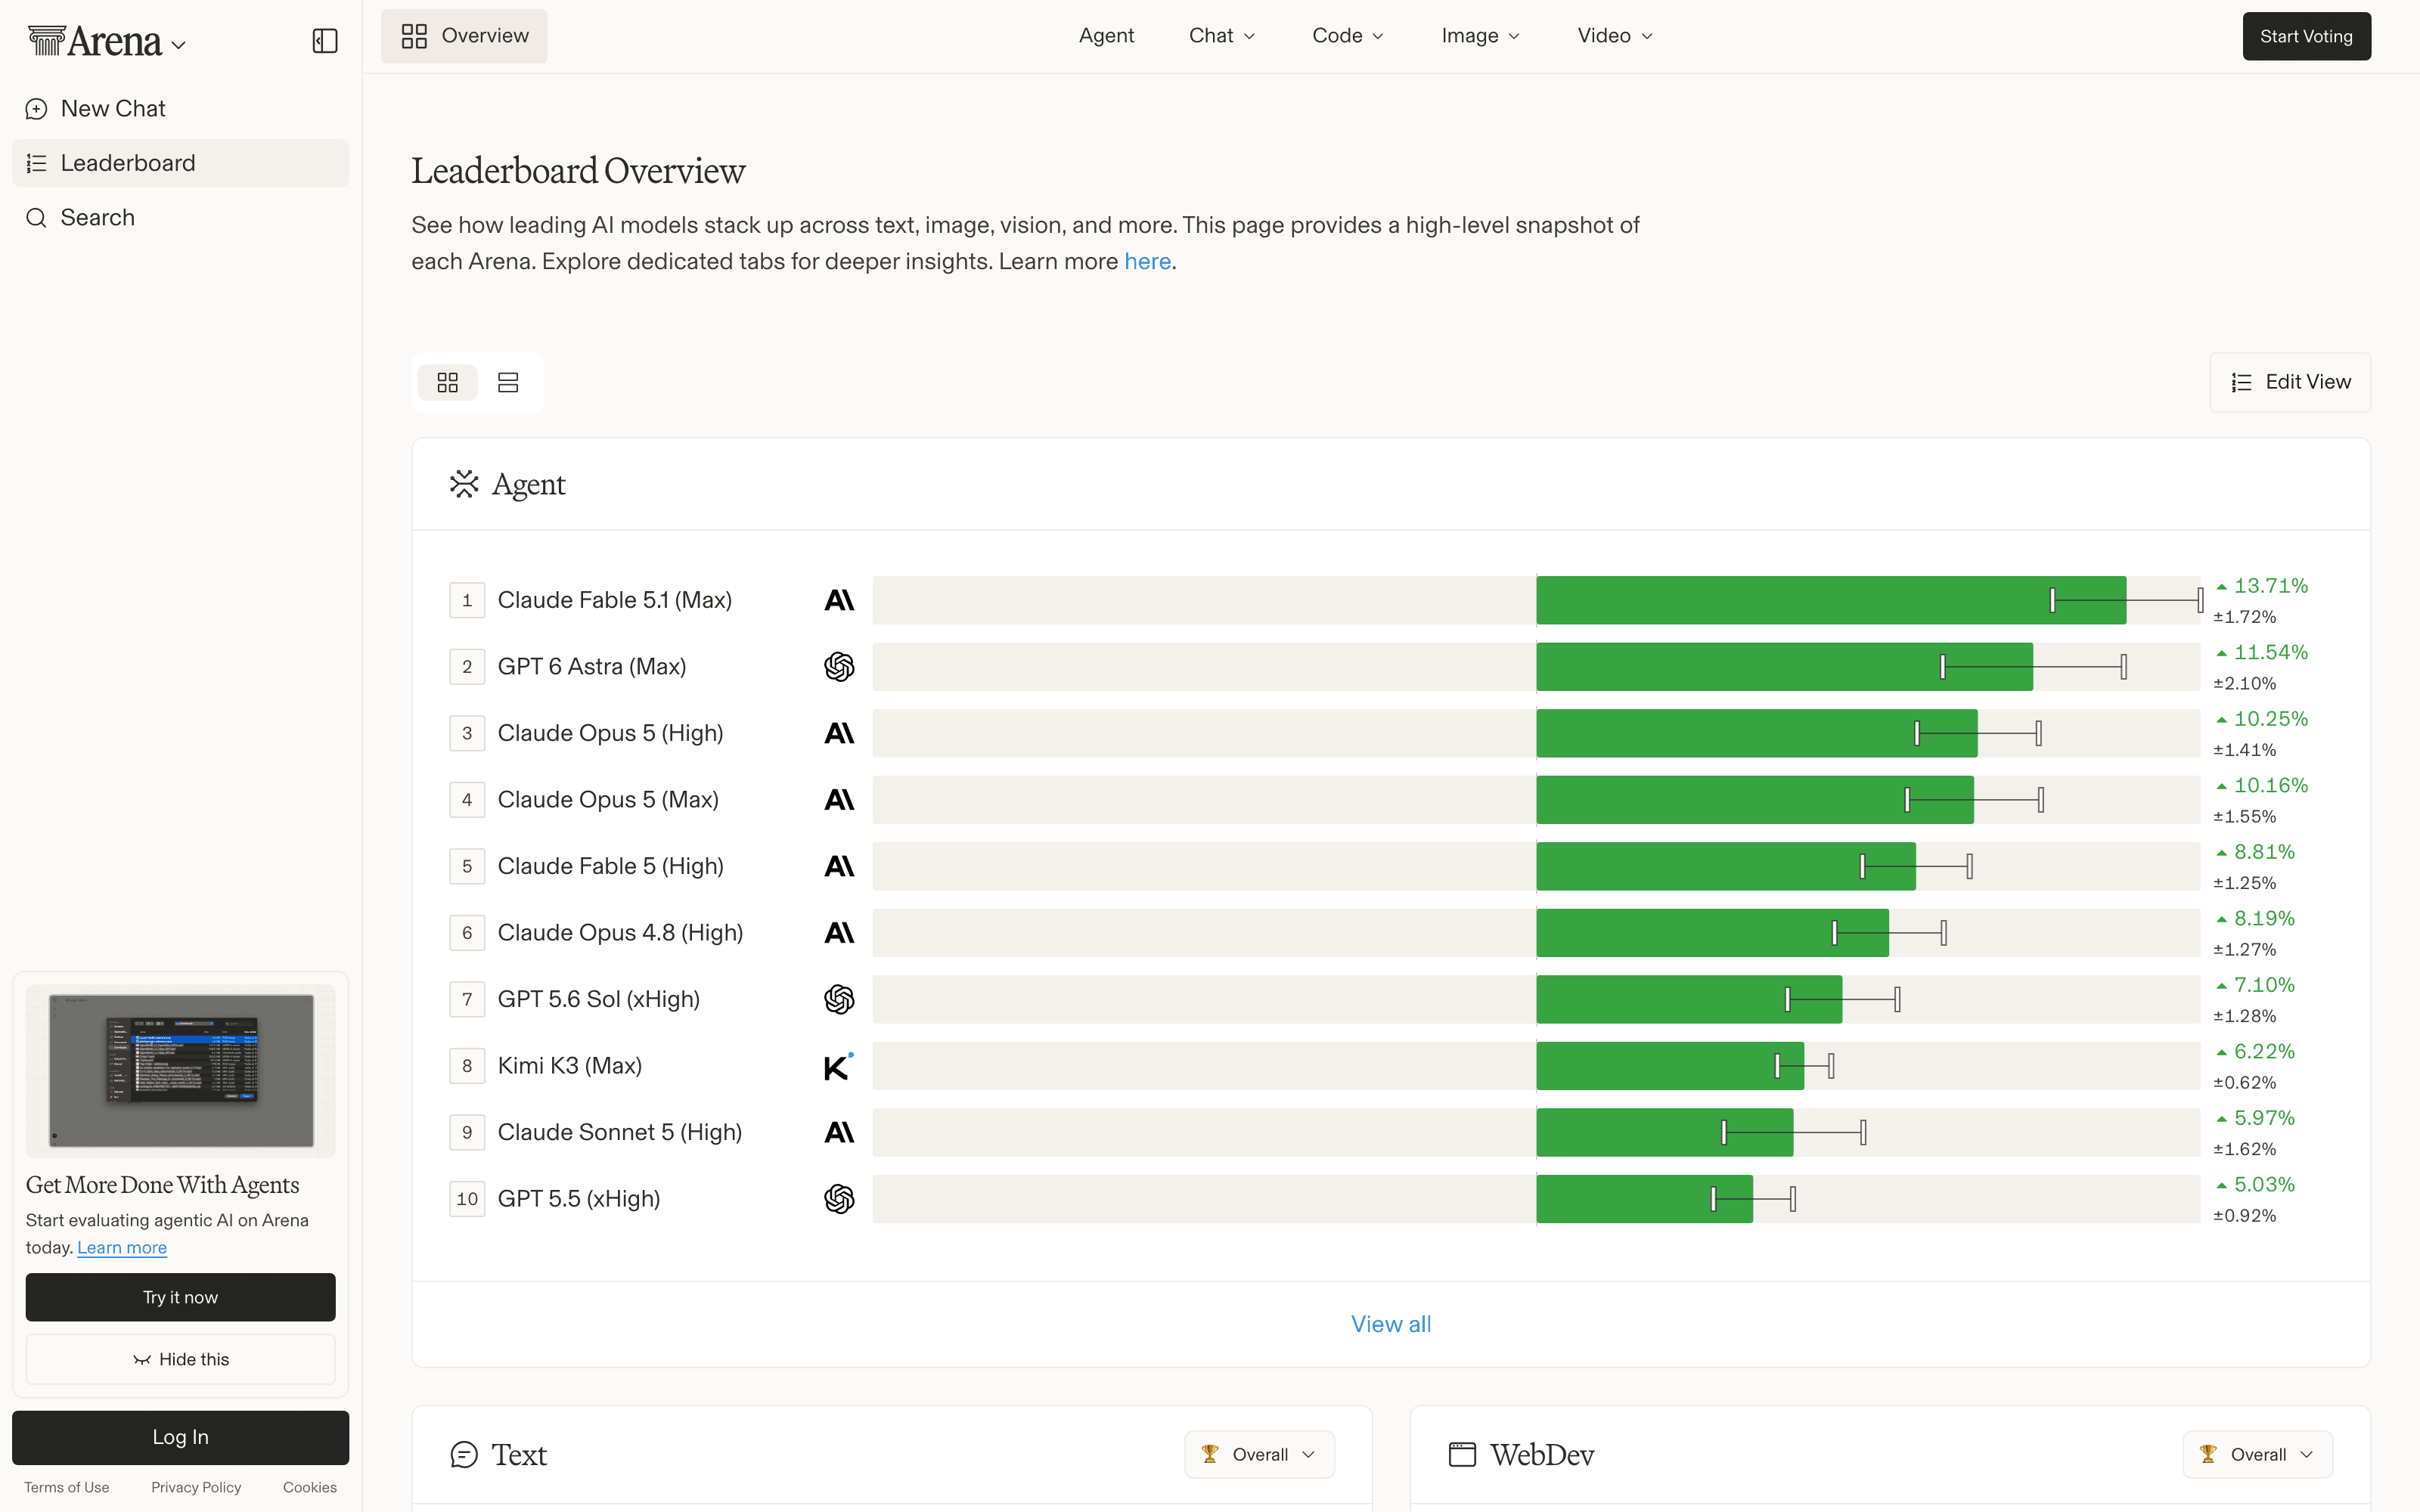Click the Log In button

180,1437
